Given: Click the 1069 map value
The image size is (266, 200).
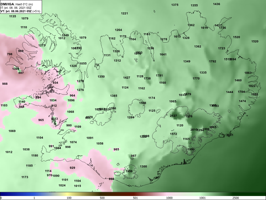Looking at the screenshot, I should coord(12,131).
